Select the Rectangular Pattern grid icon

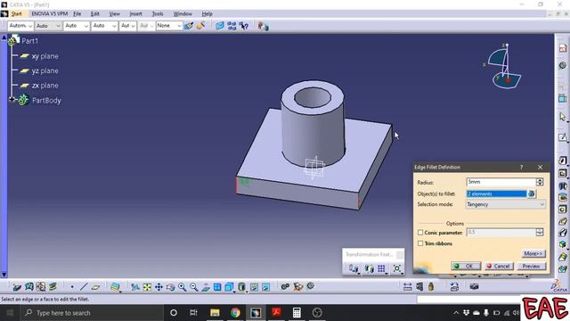click(x=381, y=268)
